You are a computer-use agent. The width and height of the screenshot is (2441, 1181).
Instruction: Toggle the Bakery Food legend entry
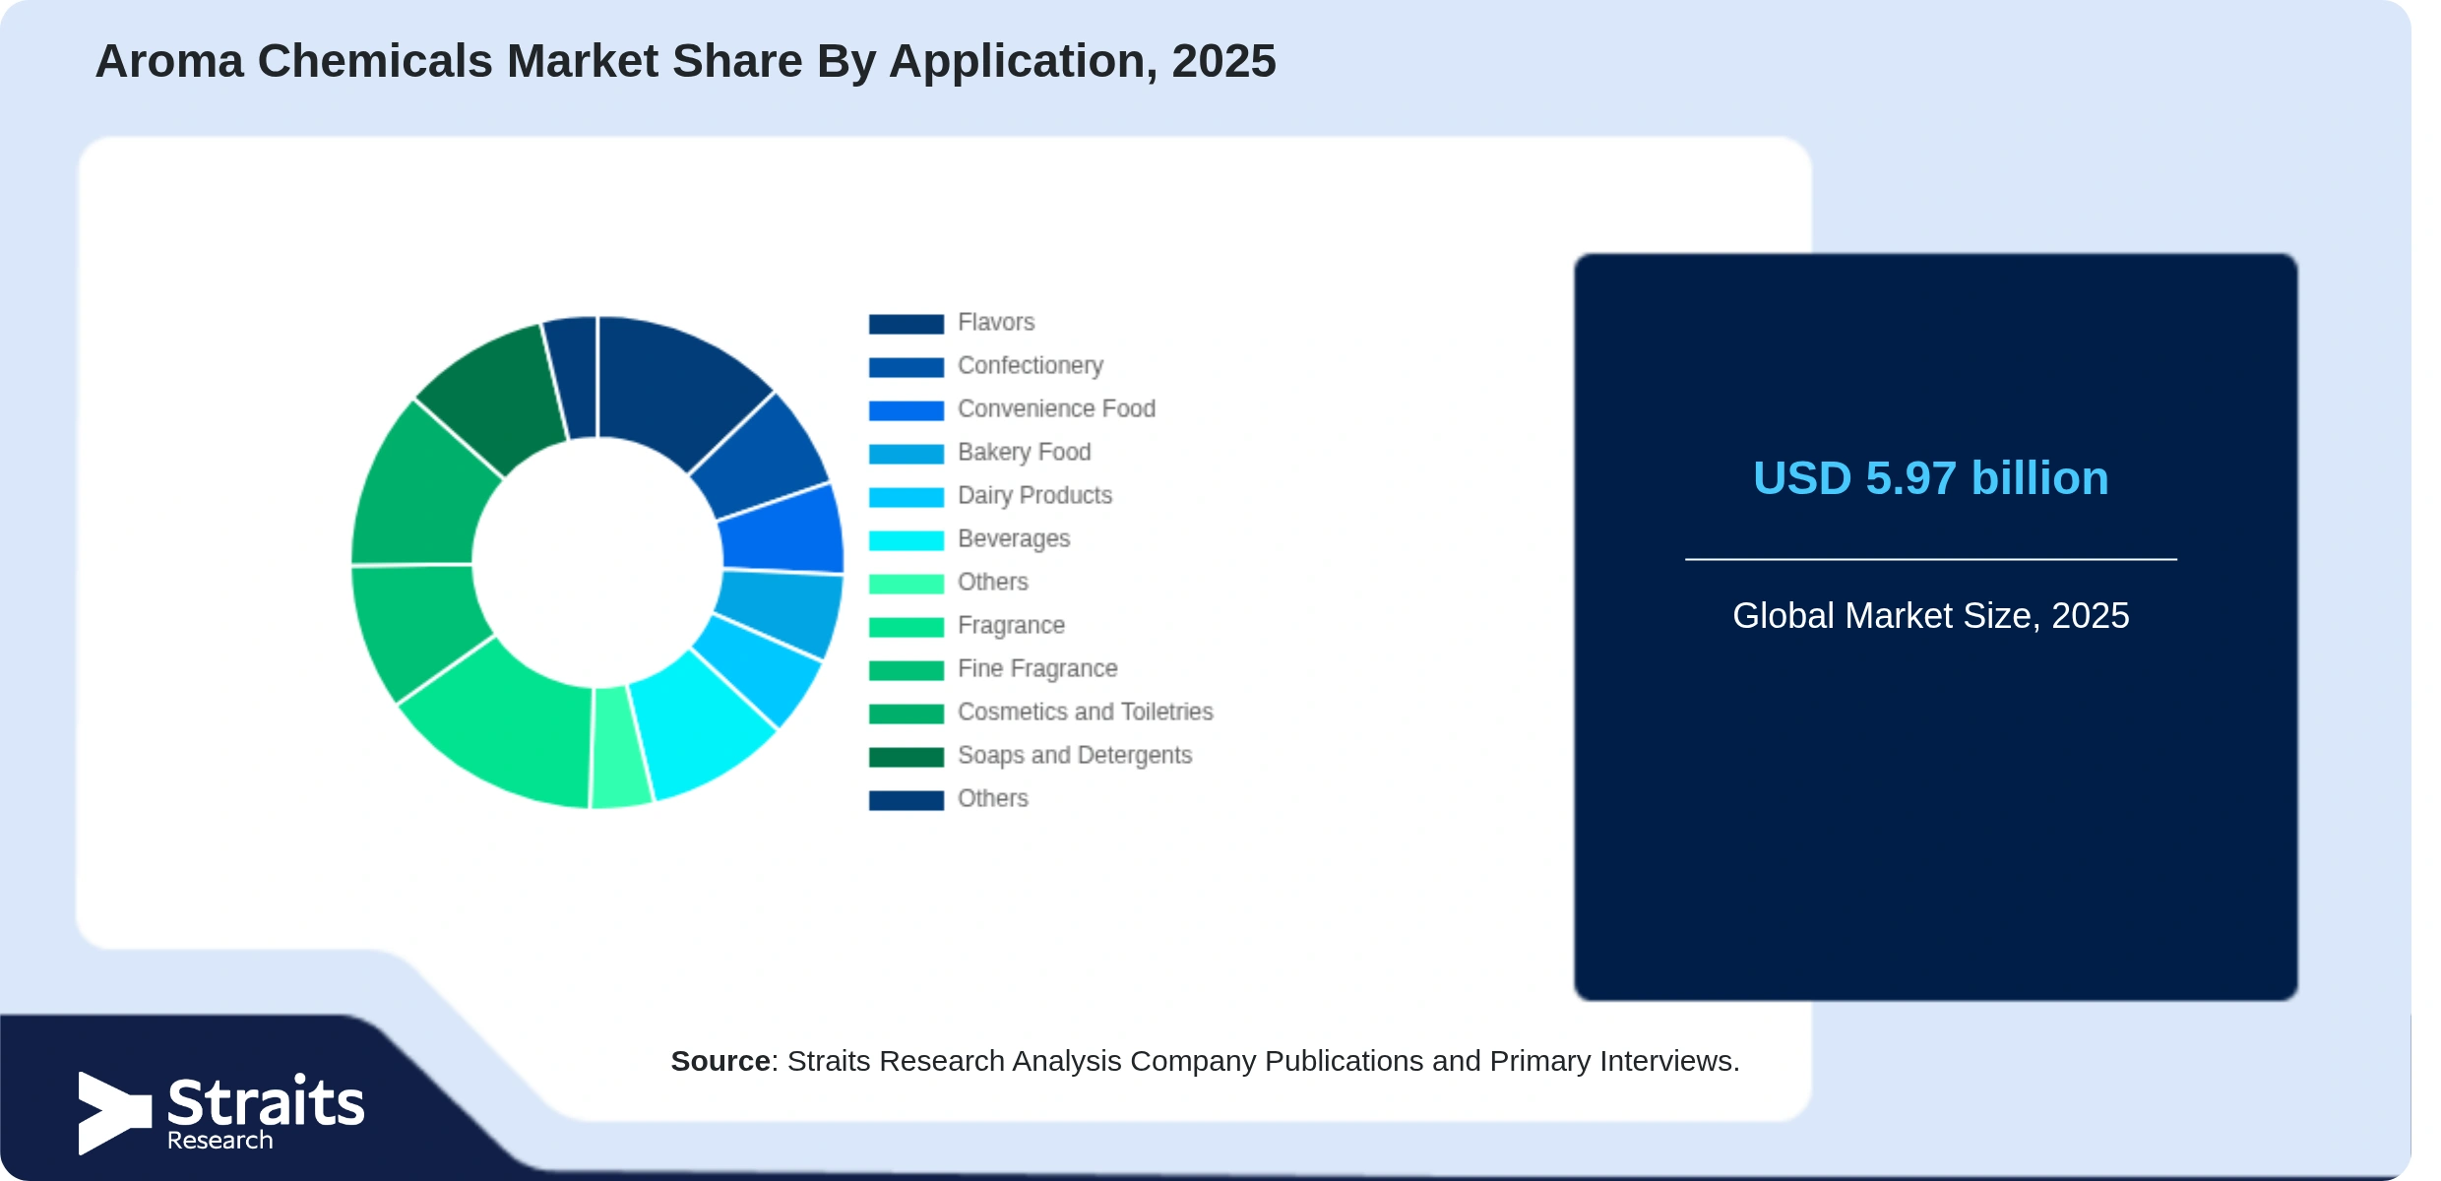click(x=979, y=453)
